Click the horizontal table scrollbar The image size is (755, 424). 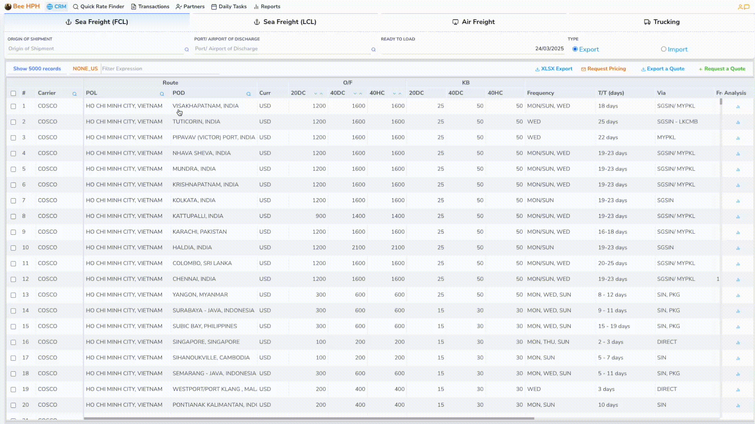(x=309, y=419)
